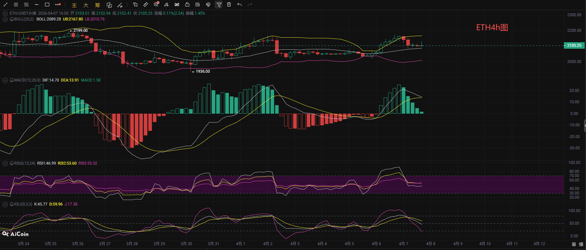Click the 爆 liquidation button at bottom right
The image size is (586, 250).
(x=581, y=244)
